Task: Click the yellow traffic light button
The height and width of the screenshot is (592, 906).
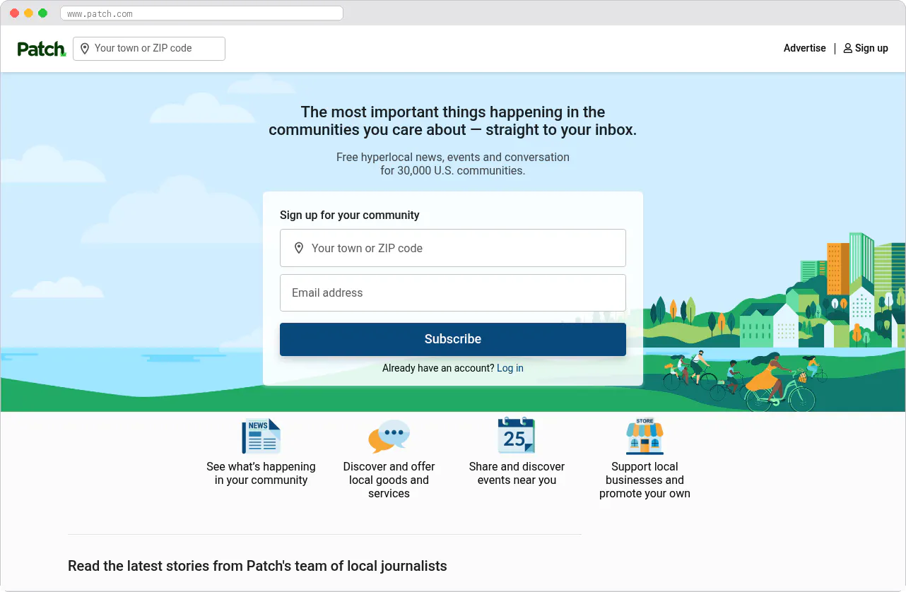Action: 28,13
